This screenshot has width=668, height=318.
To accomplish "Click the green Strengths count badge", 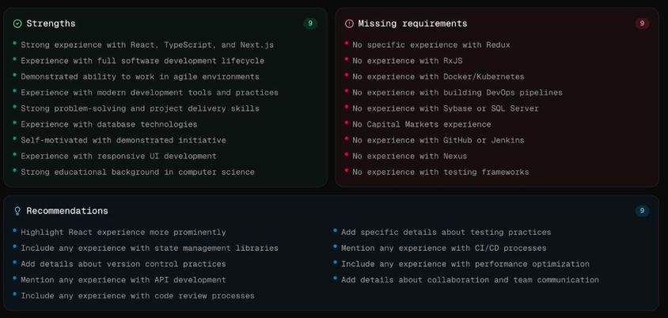I will (x=310, y=24).
